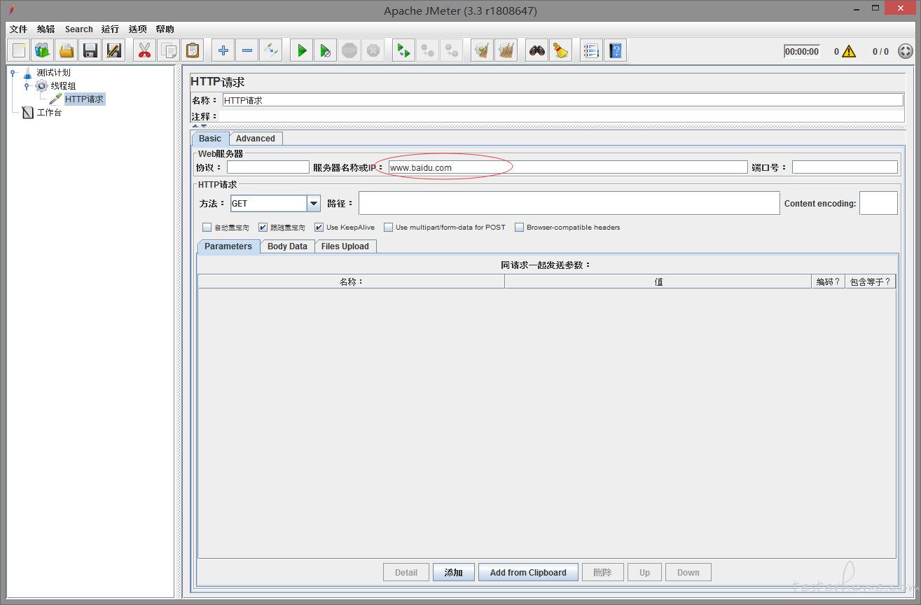This screenshot has width=921, height=605.
Task: Switch to the Files Upload tab
Action: click(345, 246)
